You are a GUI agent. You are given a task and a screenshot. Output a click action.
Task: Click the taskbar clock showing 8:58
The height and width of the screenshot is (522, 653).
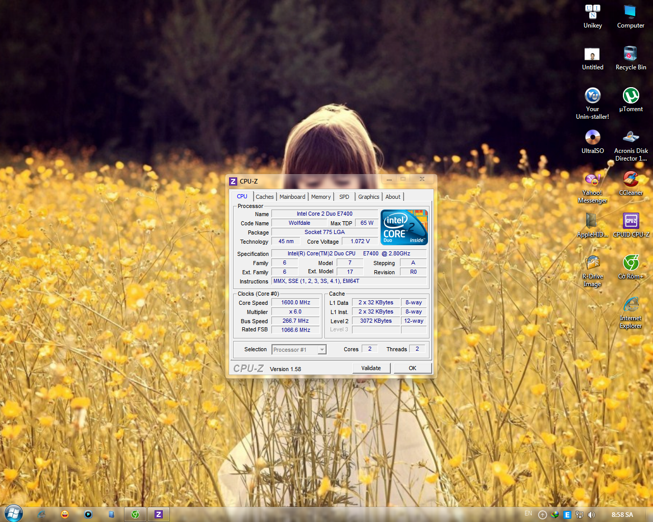[622, 515]
